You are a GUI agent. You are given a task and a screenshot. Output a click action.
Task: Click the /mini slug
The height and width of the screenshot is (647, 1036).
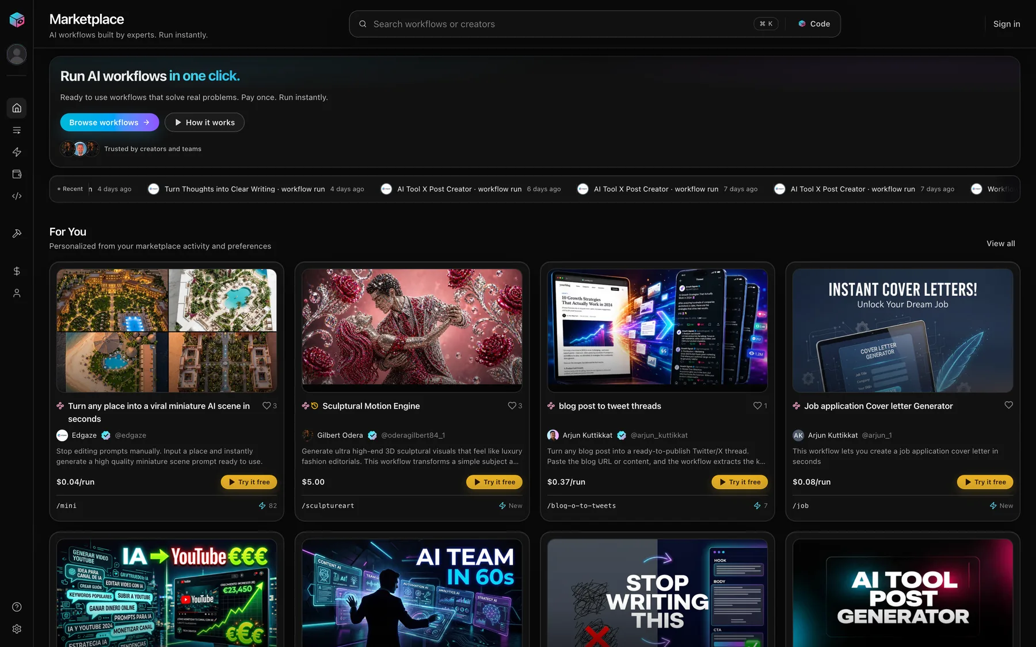pos(67,506)
